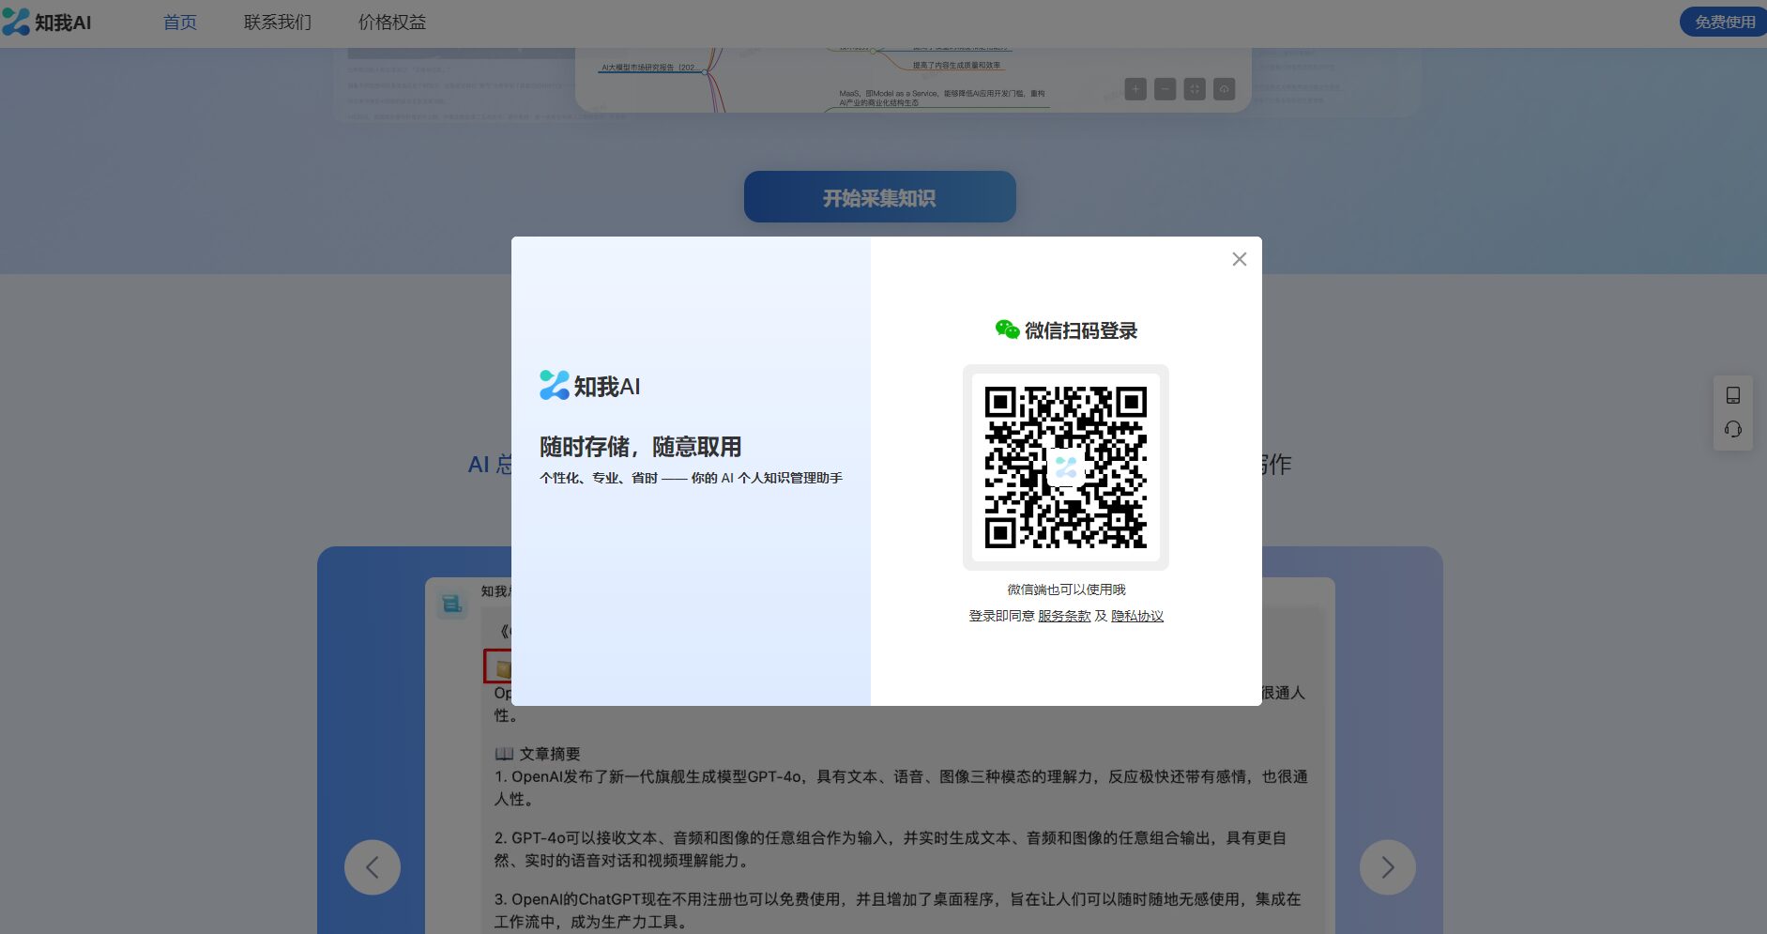Click the fit-to-screen icon on mind map
Viewport: 1767px width, 934px height.
1195,89
